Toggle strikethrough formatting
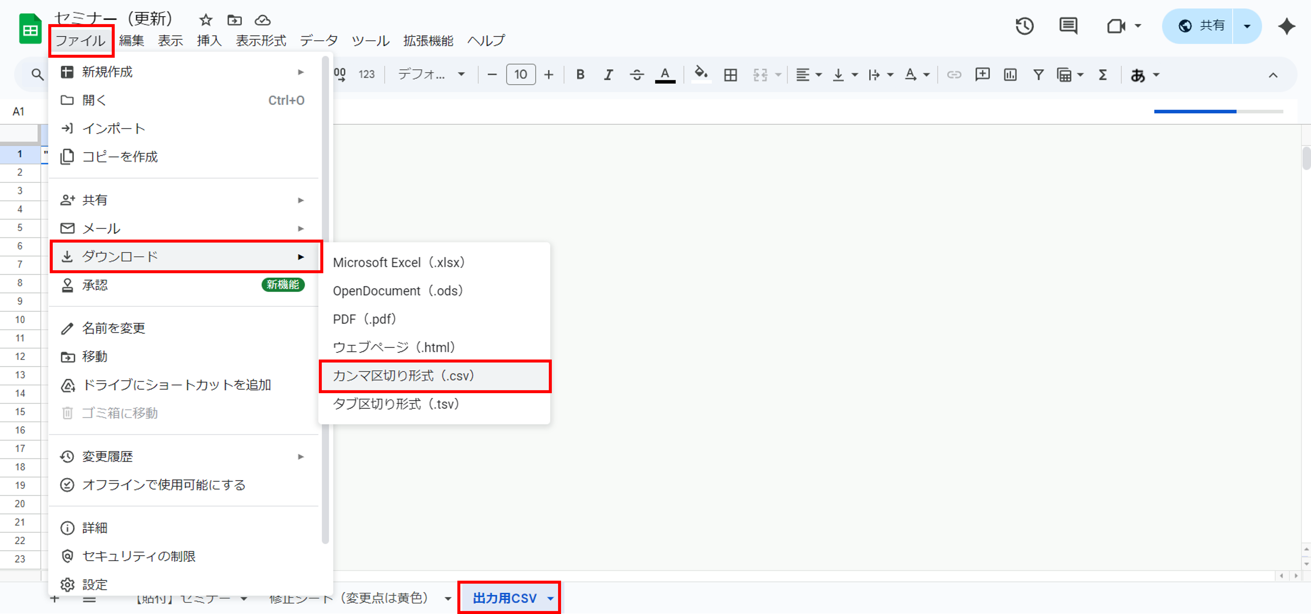 [x=636, y=75]
